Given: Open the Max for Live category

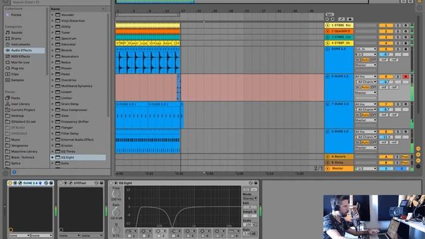Looking at the screenshot, I should (21, 62).
